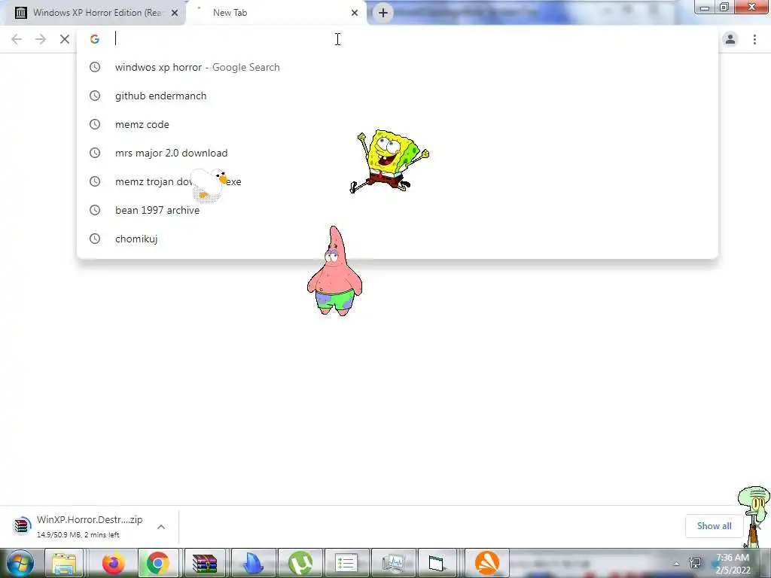Click the blank window taskbar icon
This screenshot has width=771, height=578.
click(437, 563)
